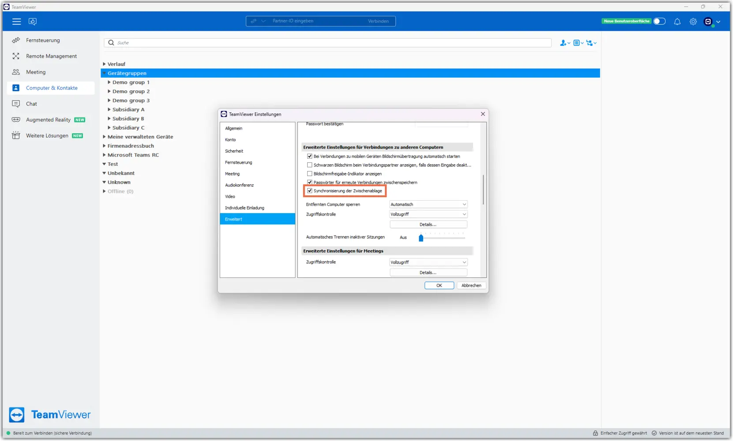Expand the Verlauf tree node
Image resolution: width=733 pixels, height=441 pixels.
click(x=104, y=64)
